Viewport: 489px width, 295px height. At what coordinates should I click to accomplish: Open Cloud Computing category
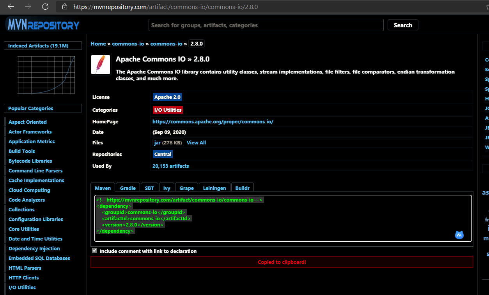[29, 190]
